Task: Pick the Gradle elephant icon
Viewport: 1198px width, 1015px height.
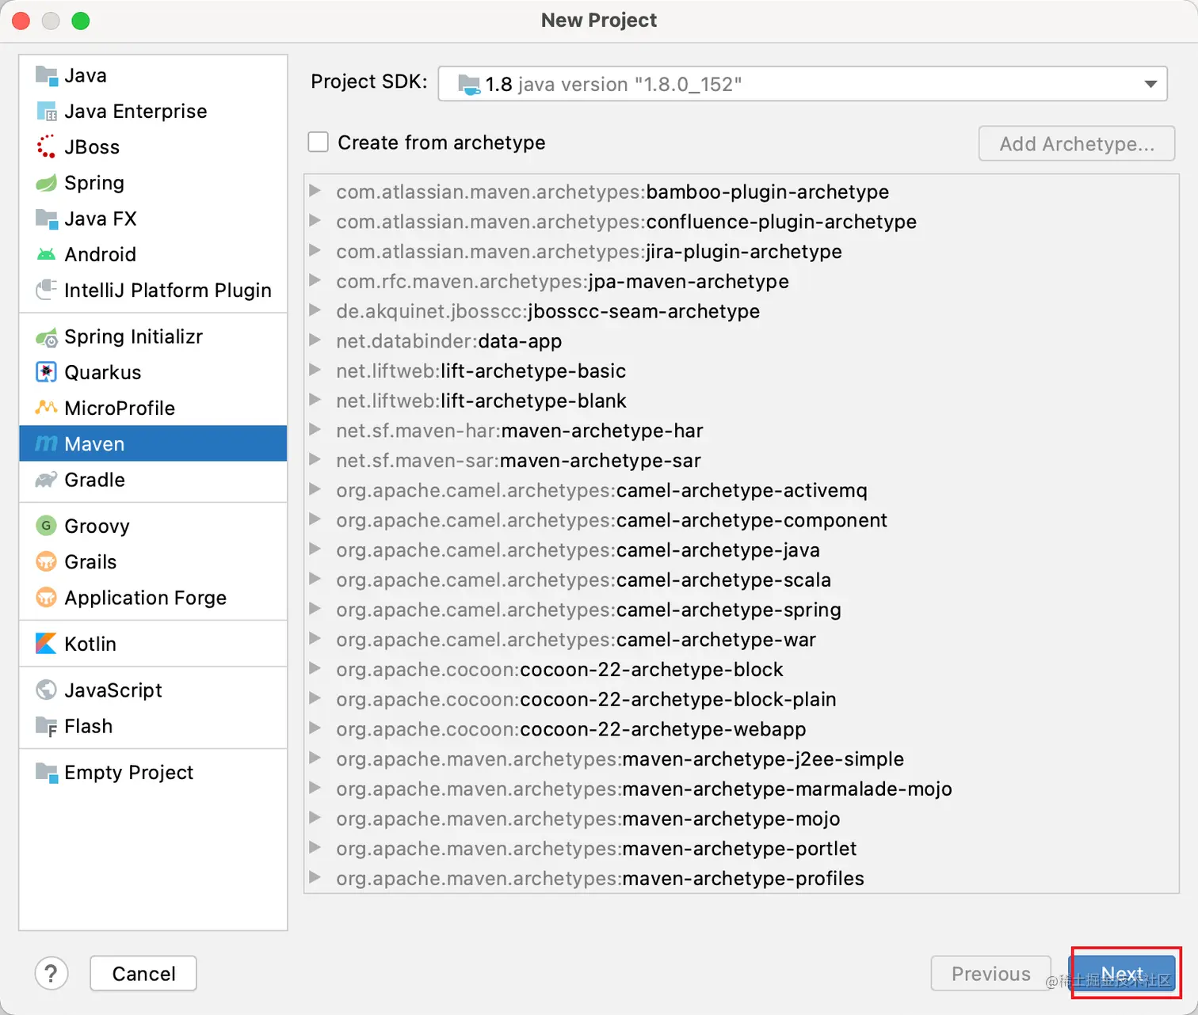Action: [x=47, y=480]
